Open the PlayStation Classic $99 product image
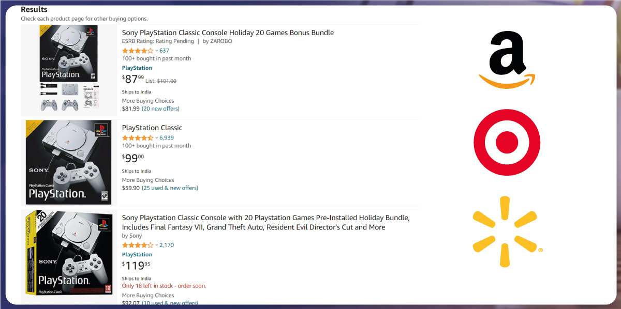Screen dimensions: 621x309 69,162
